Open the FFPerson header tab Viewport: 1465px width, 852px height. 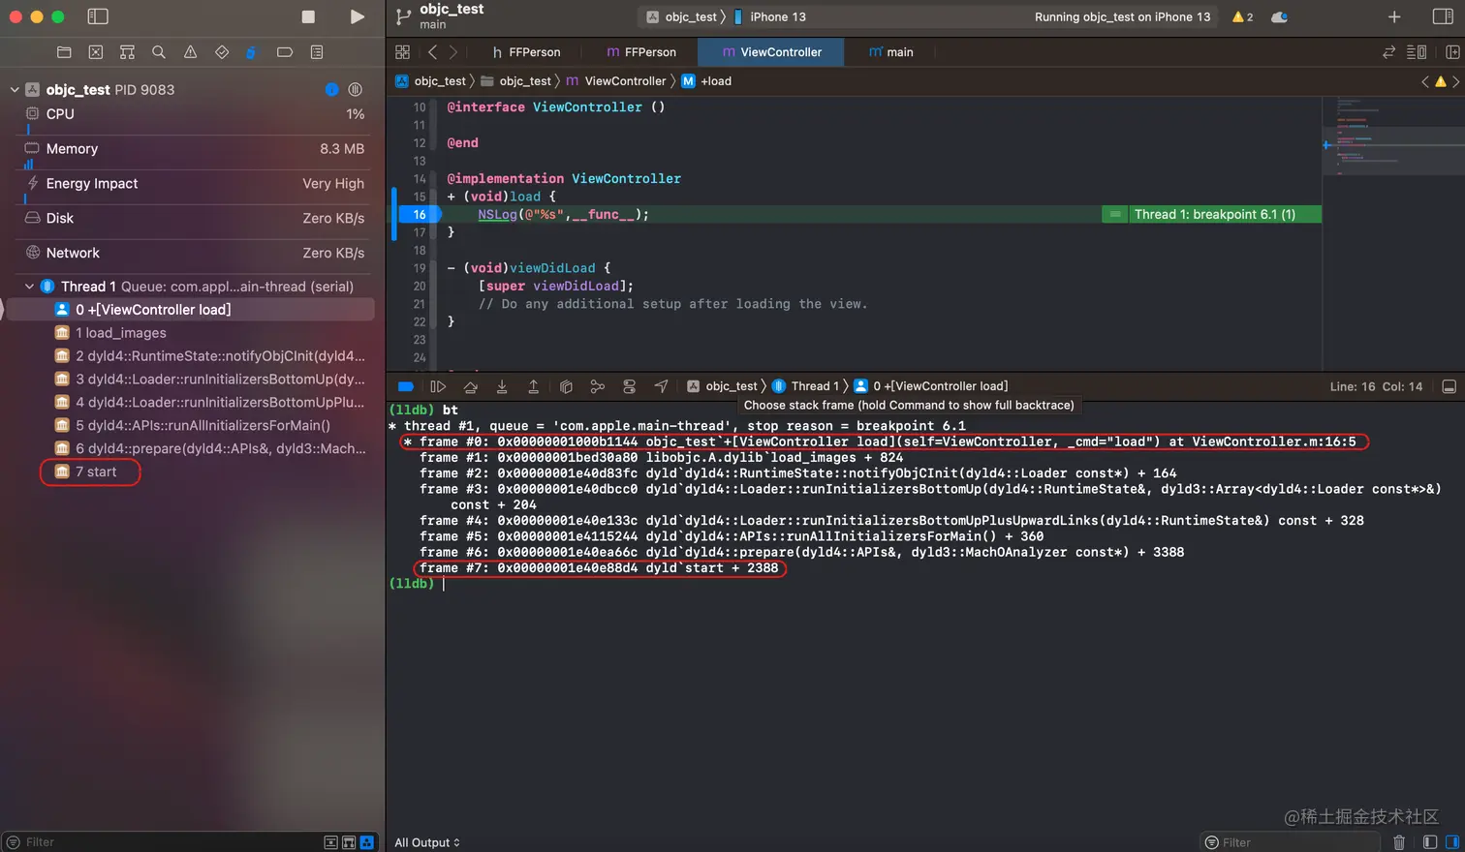point(526,52)
